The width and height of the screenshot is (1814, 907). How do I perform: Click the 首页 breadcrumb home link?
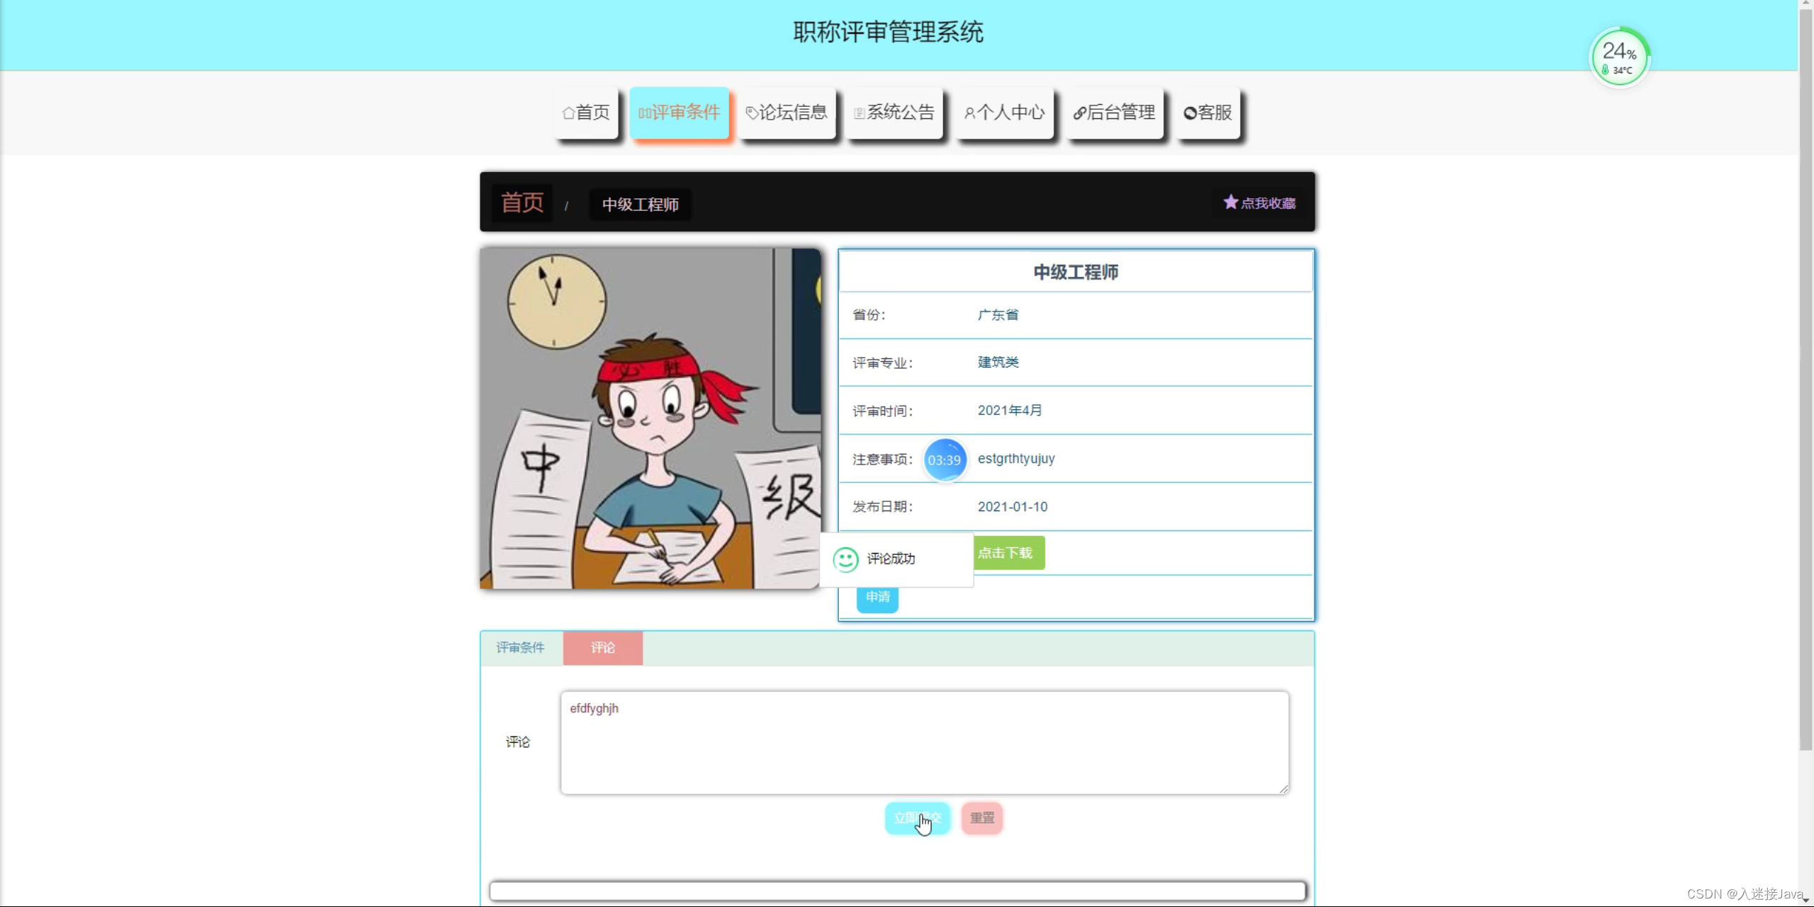pyautogui.click(x=522, y=202)
